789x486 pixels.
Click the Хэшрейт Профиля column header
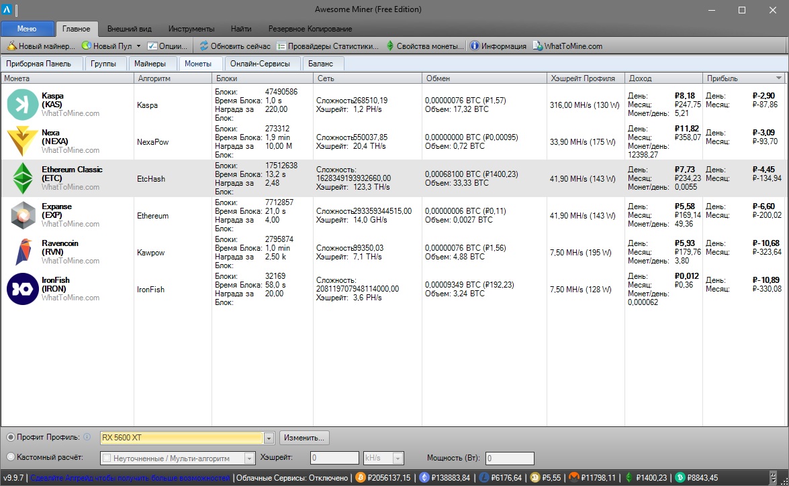[x=586, y=78]
